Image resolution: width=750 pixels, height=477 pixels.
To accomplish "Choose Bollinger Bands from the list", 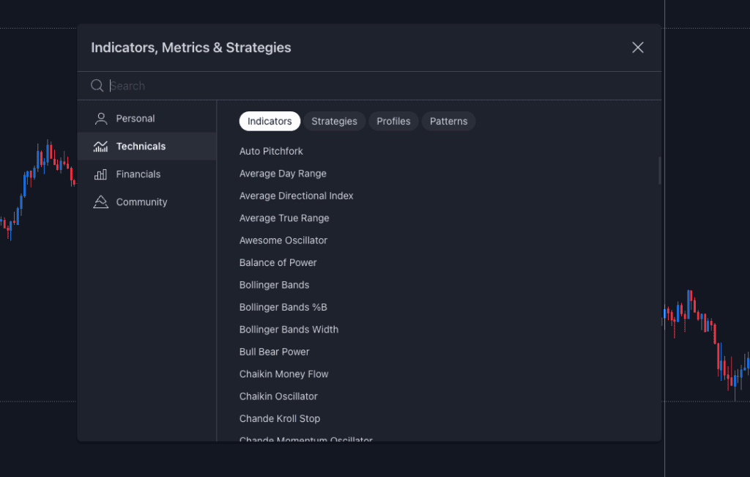I will pyautogui.click(x=274, y=285).
